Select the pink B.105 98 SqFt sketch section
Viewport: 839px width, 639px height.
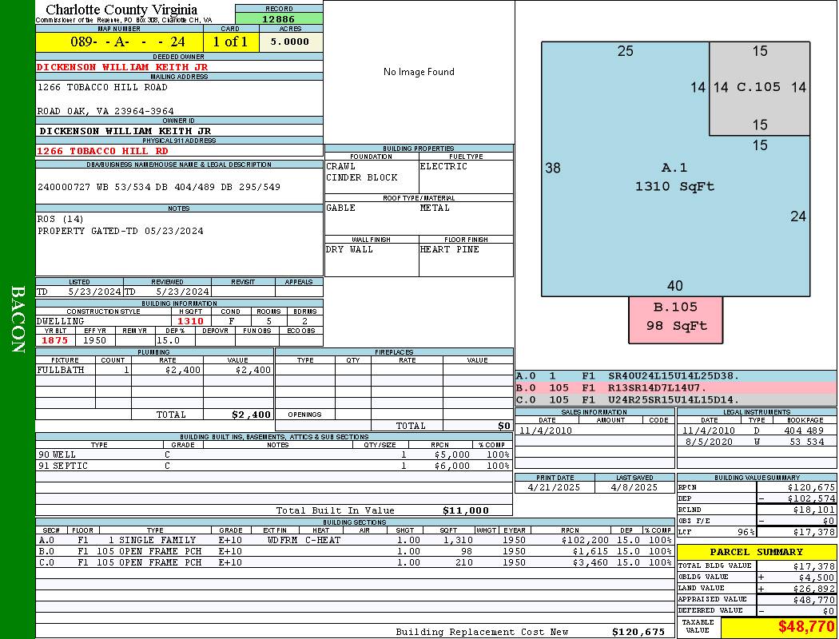(x=675, y=316)
